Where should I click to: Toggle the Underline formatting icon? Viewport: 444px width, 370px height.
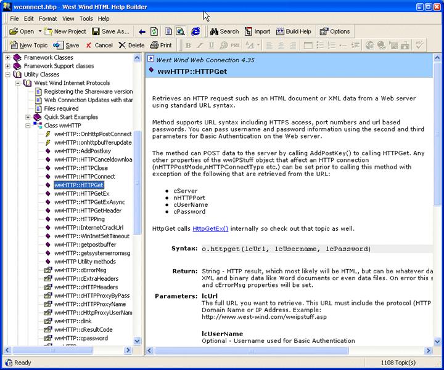(212, 45)
